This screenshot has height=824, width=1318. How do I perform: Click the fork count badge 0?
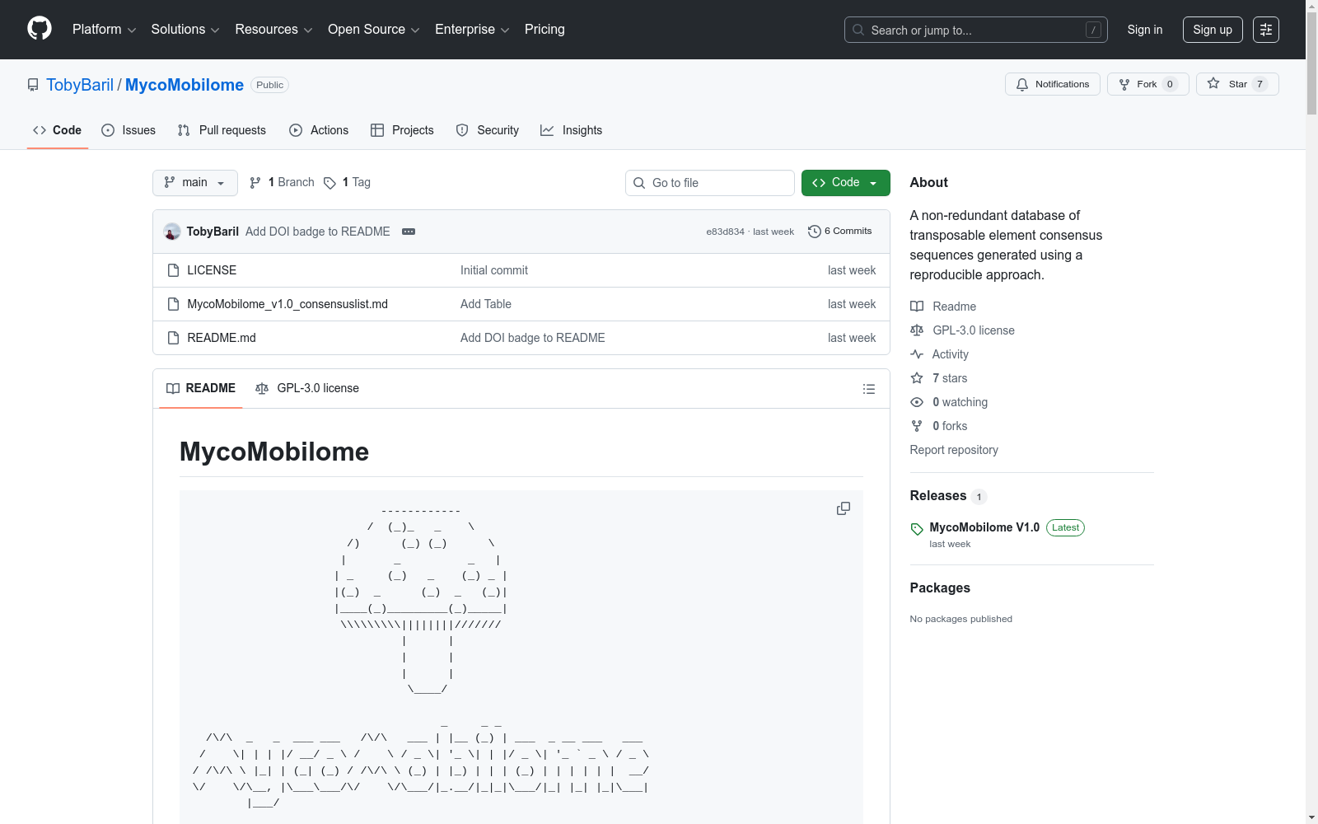(1170, 84)
